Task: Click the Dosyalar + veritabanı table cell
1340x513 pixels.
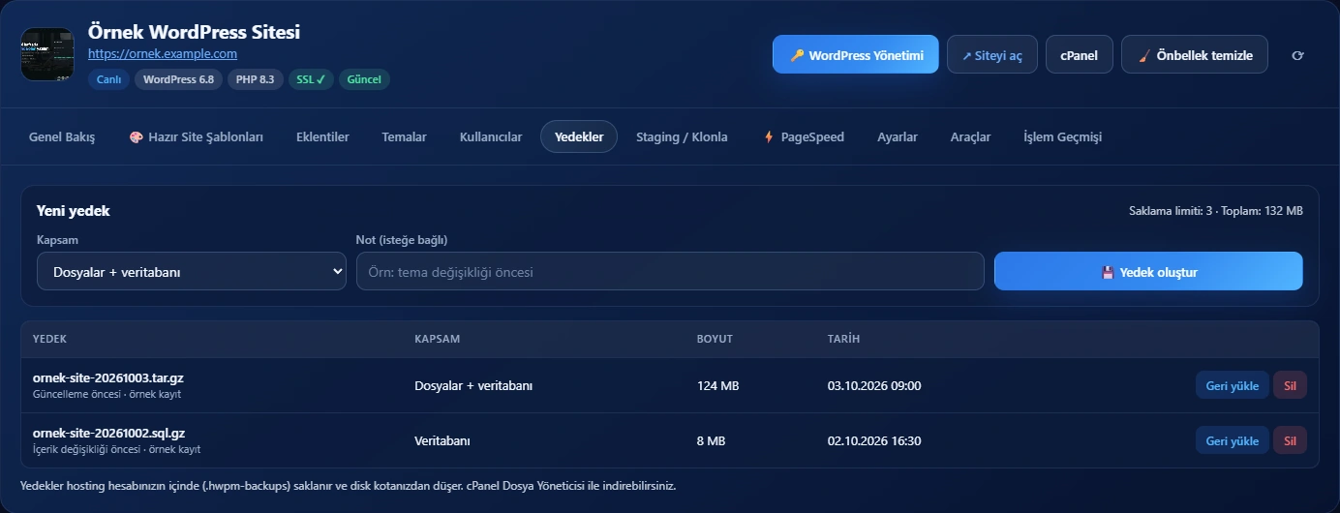Action: 473,385
